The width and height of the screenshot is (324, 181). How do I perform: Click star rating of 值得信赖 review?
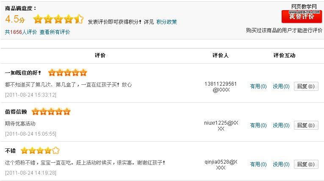(x=51, y=112)
